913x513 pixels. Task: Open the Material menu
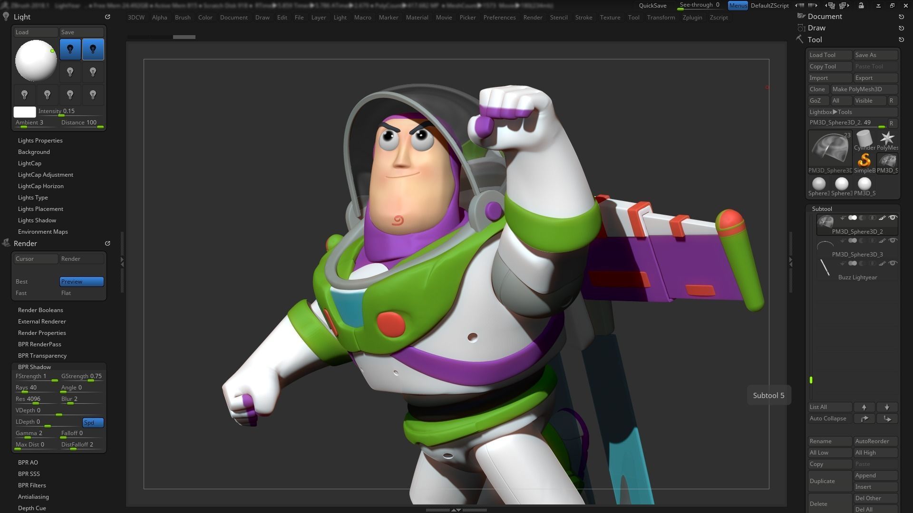(417, 17)
